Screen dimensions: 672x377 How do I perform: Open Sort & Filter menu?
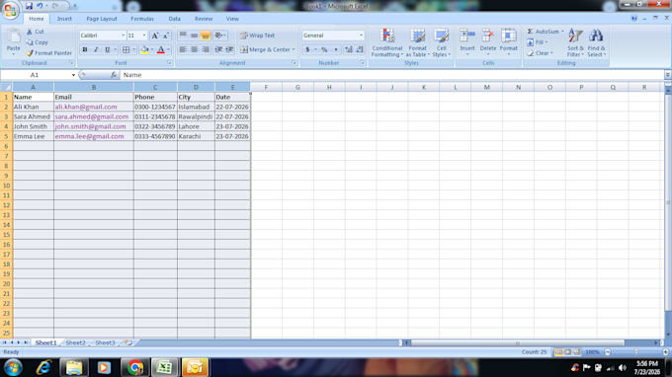point(575,42)
